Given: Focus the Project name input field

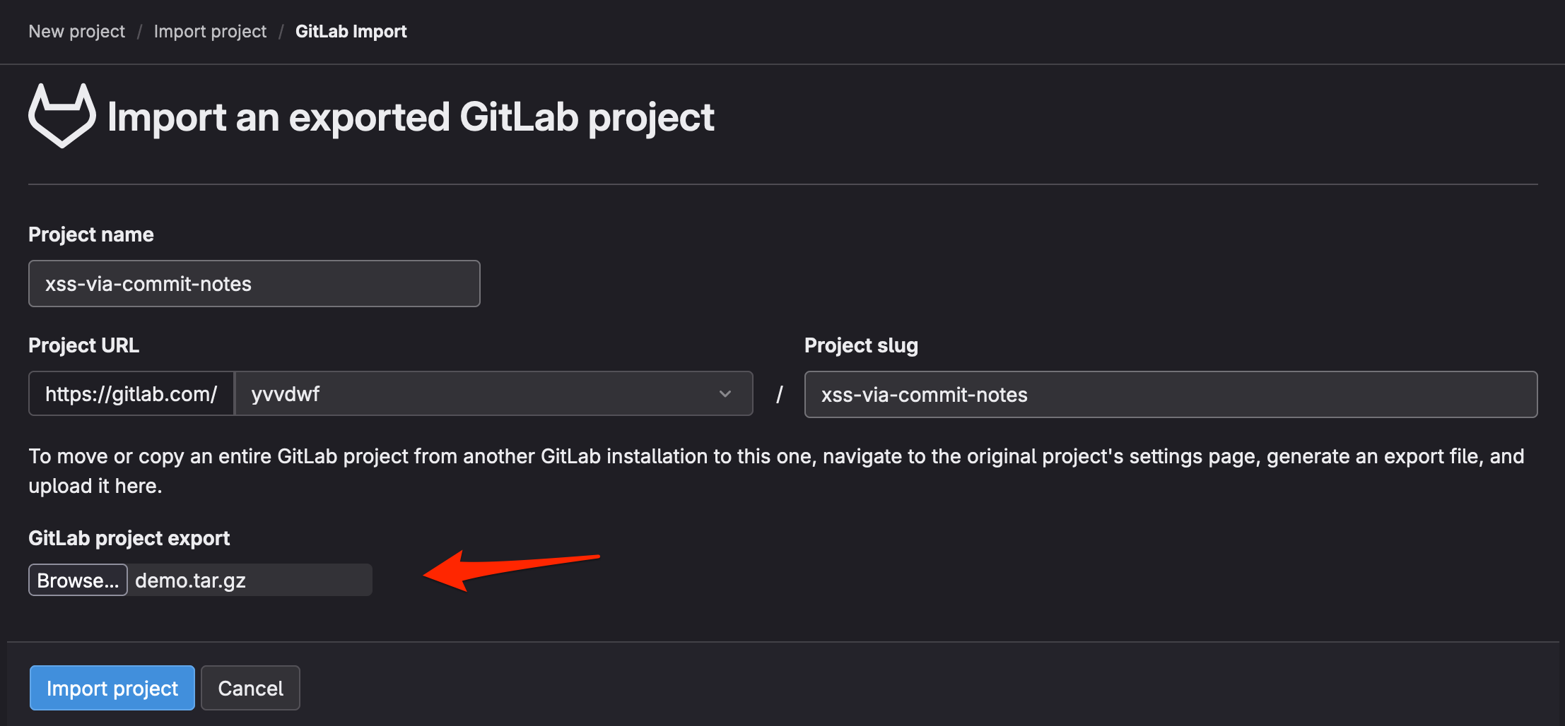Looking at the screenshot, I should (254, 284).
